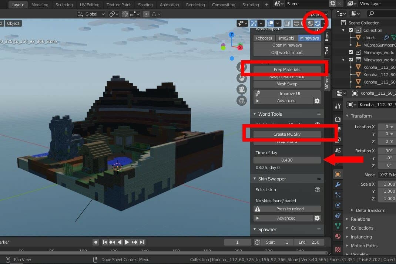
Task: Switch to wireframe viewport shading
Action: pos(296,23)
